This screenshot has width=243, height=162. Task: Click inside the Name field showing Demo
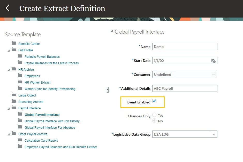[185, 46]
